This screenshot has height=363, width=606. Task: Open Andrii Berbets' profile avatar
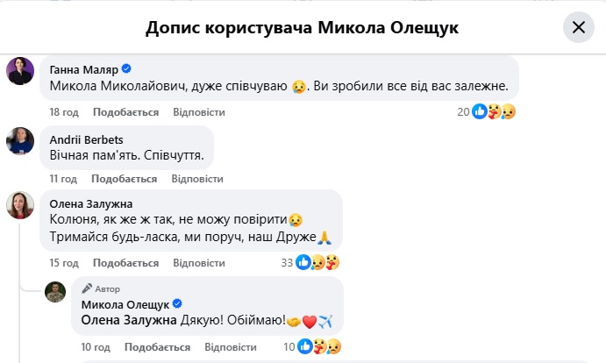[x=20, y=140]
